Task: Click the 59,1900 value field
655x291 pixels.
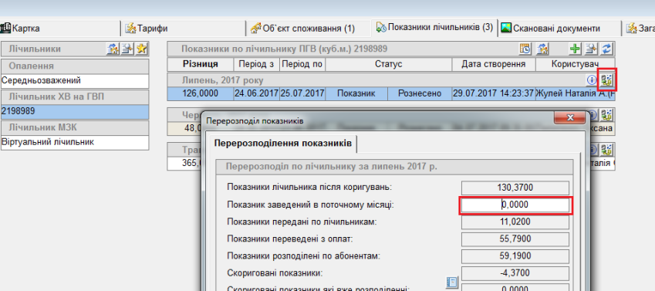Action: click(x=515, y=256)
